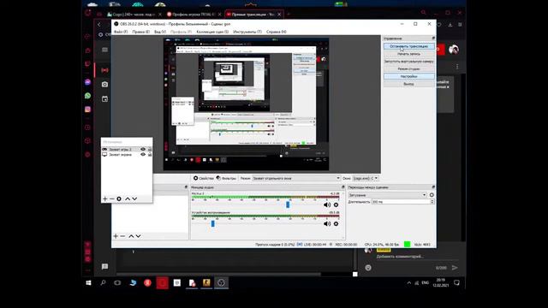
Task: Toggle lock on the 'Захват экрана' source
Action: click(x=150, y=154)
